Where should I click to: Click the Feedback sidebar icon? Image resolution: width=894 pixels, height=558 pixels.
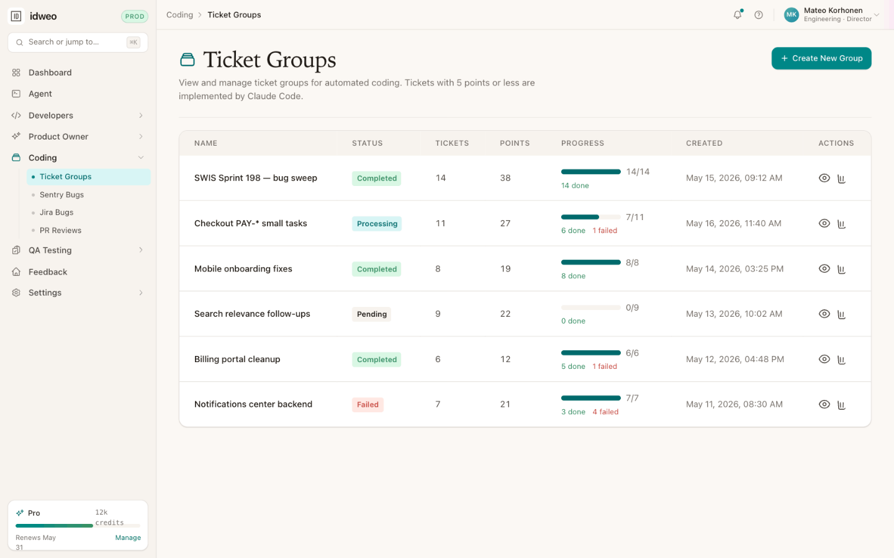16,272
